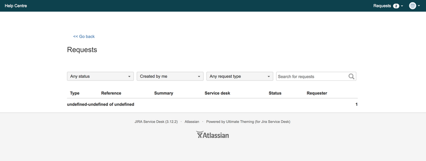Click the 'Service desk' column header
426x161 pixels.
pyautogui.click(x=217, y=93)
